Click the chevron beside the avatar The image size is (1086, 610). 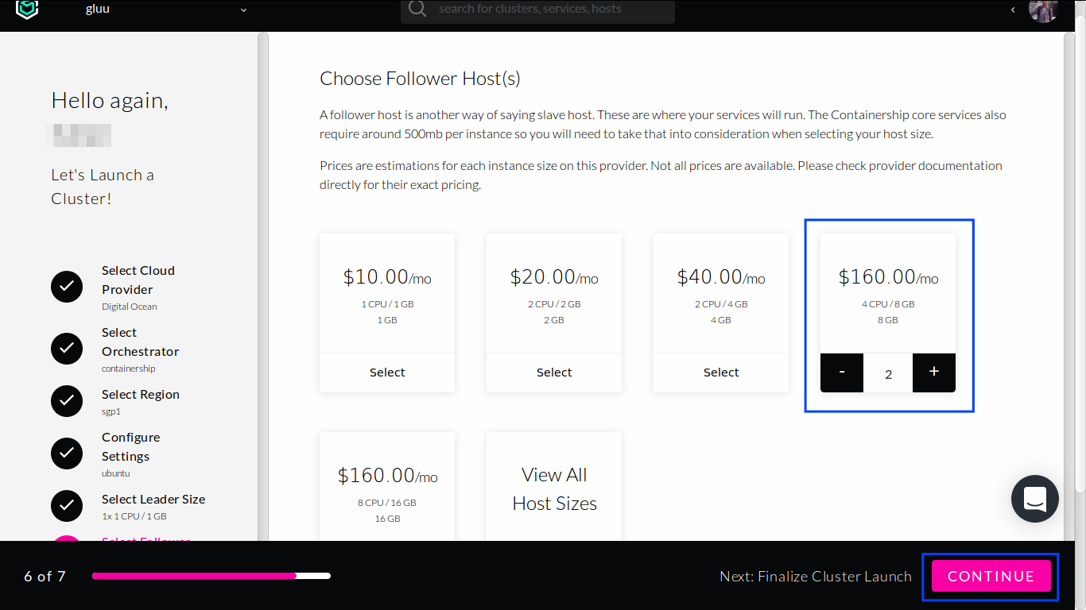pos(1013,10)
